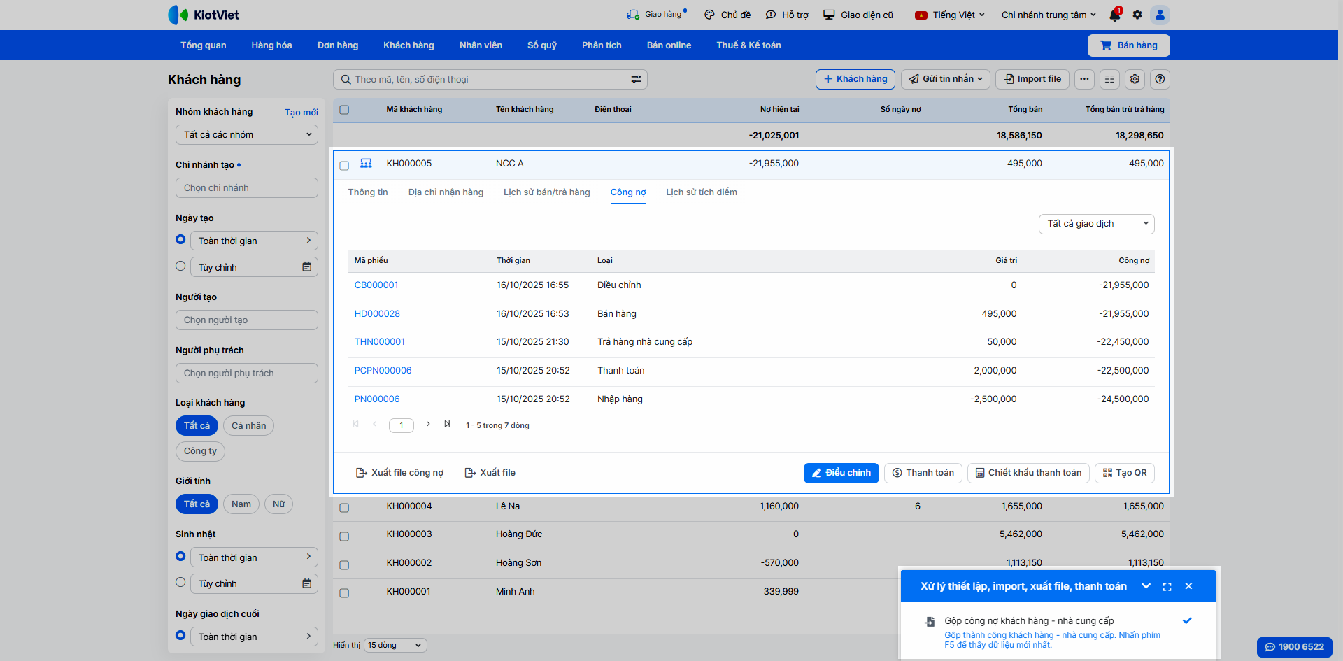Click the Điều chỉnh button

tap(841, 473)
